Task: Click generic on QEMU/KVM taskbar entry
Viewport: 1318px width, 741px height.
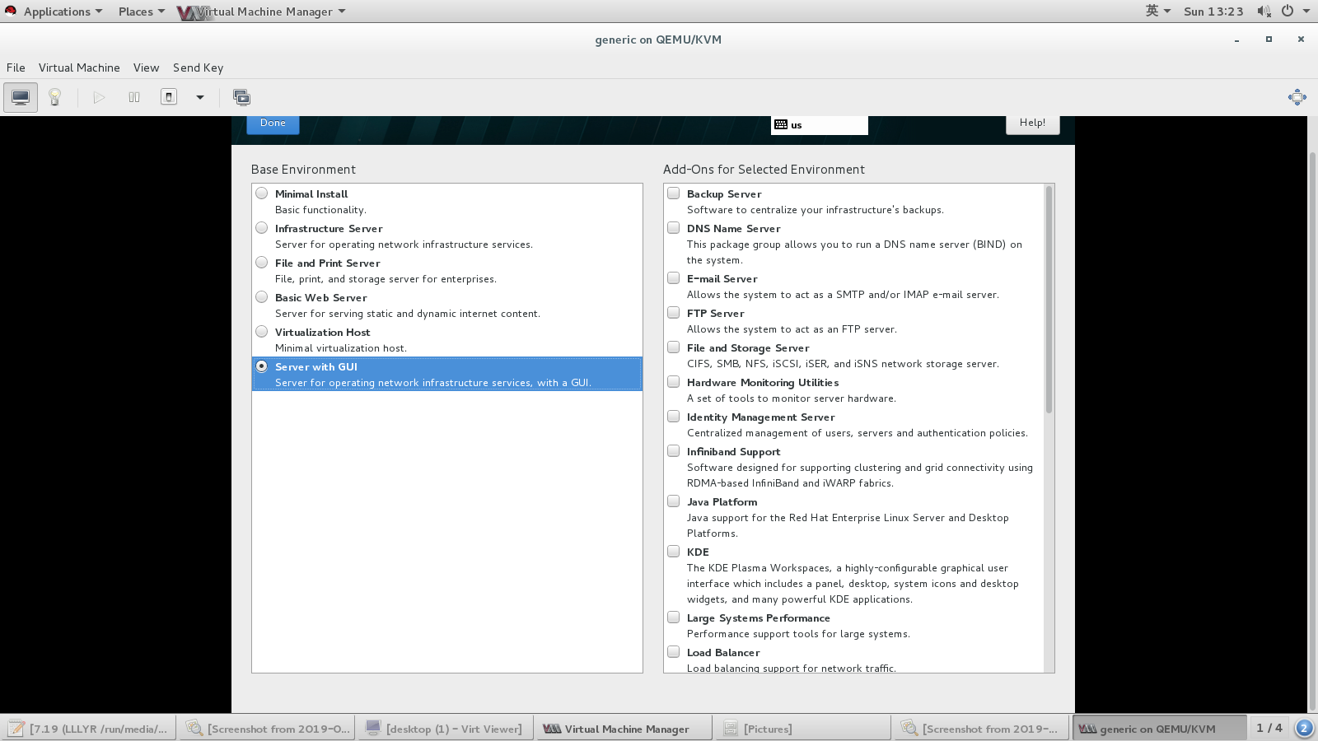Action: click(x=1161, y=729)
